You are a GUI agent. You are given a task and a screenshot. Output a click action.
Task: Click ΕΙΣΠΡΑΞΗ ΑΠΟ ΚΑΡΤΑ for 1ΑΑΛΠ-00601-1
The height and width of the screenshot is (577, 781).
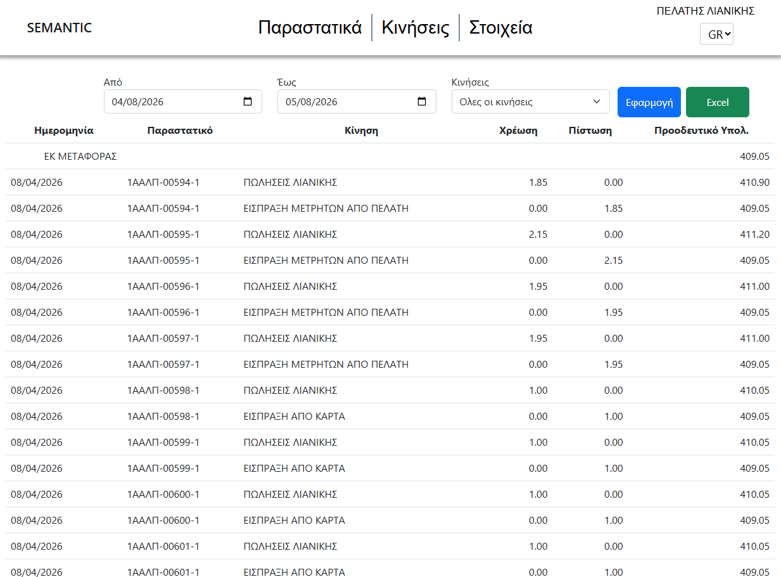pyautogui.click(x=295, y=572)
